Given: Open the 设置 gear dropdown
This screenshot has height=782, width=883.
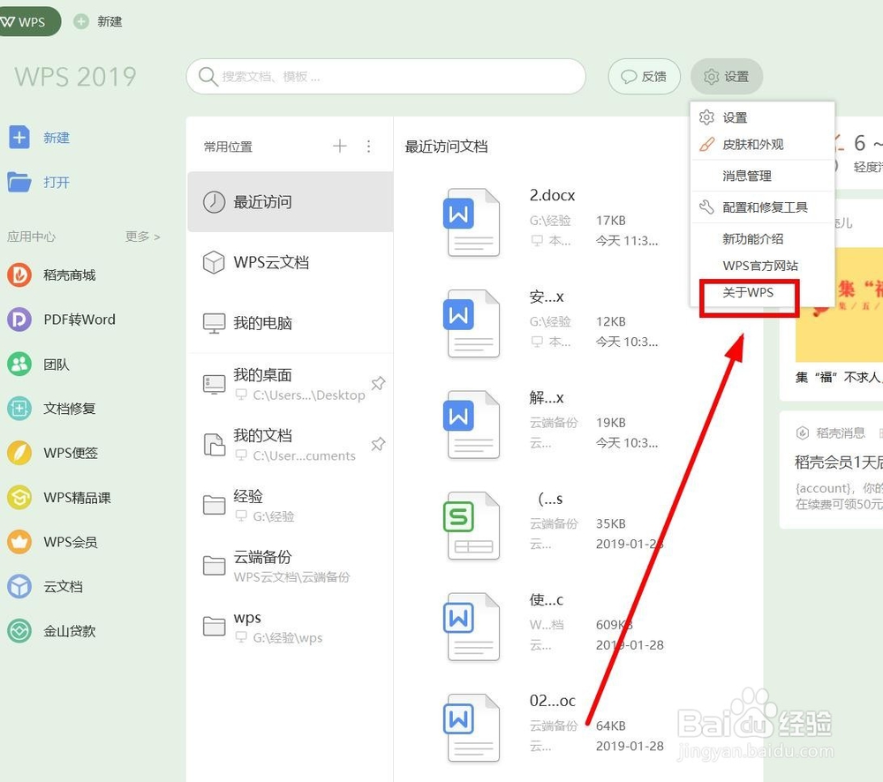Looking at the screenshot, I should pyautogui.click(x=726, y=77).
